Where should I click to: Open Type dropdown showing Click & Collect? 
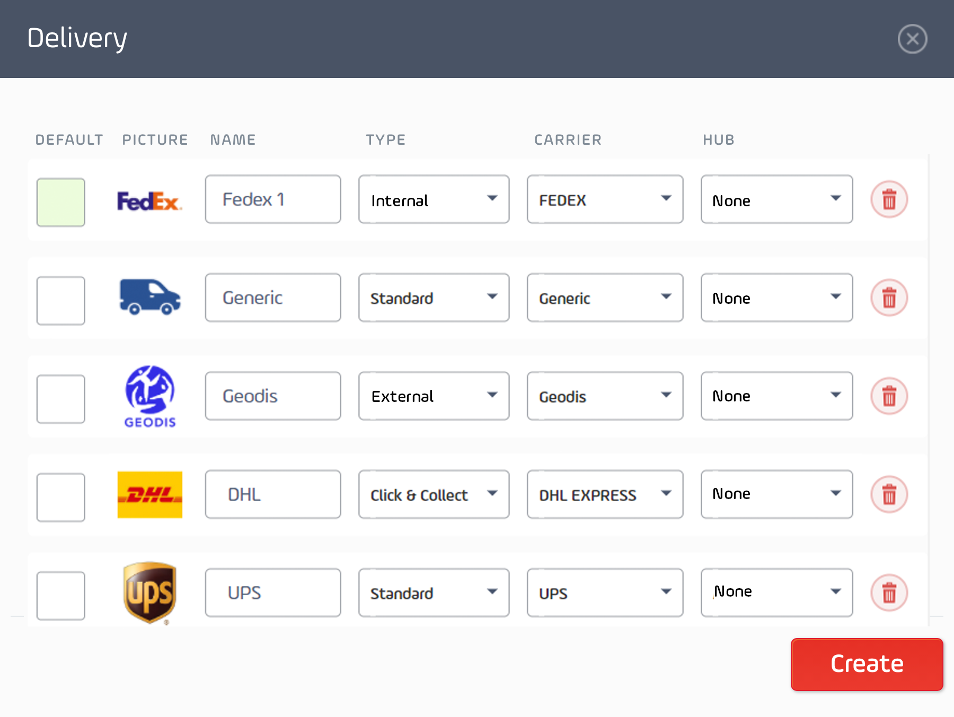pyautogui.click(x=434, y=494)
